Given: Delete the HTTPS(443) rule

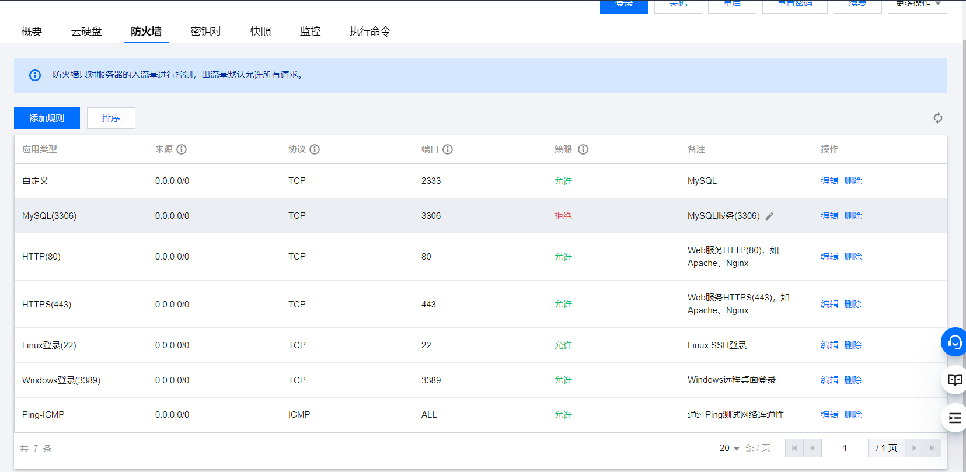Looking at the screenshot, I should tap(853, 305).
